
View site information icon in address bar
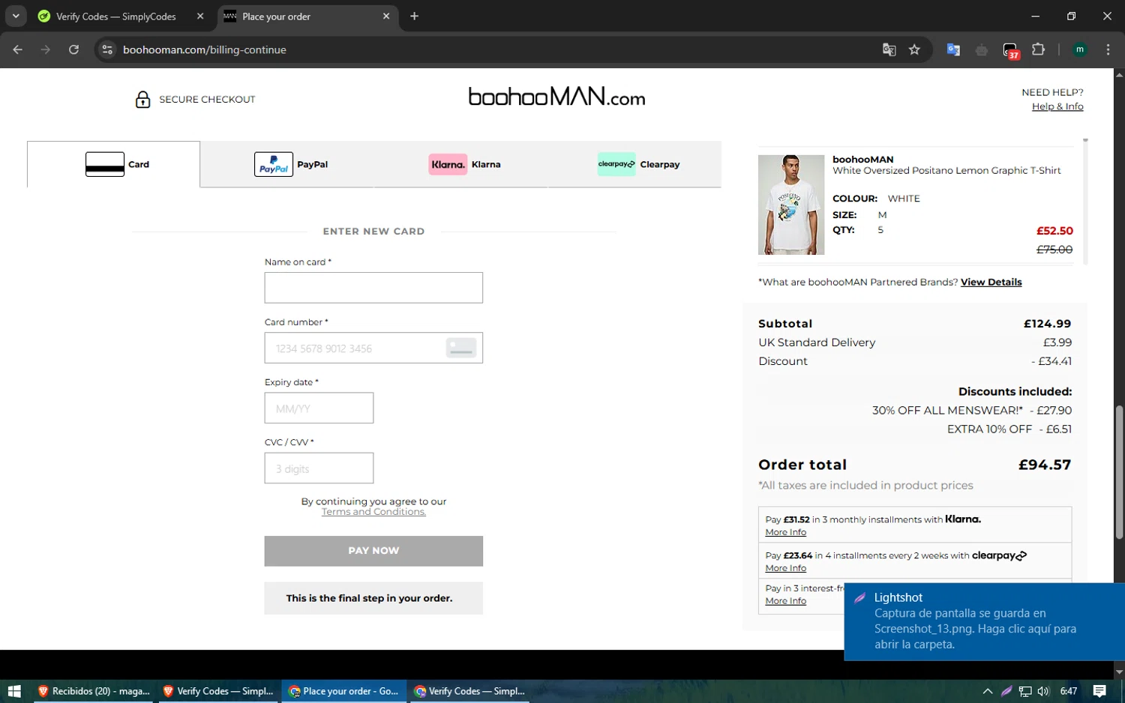click(107, 49)
